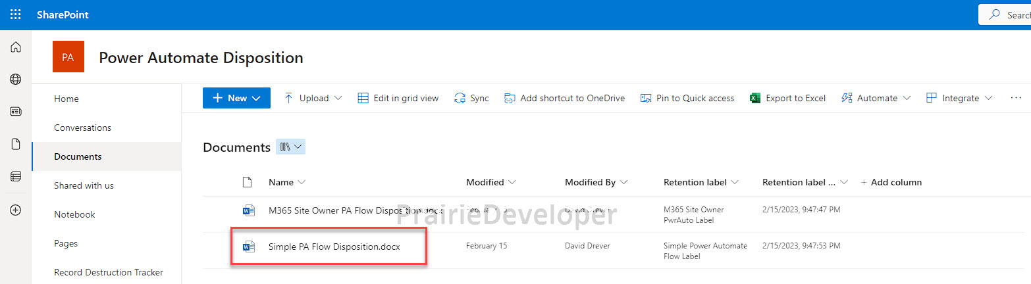This screenshot has width=1031, height=284.
Task: Click Pin to Quick access
Action: [687, 98]
